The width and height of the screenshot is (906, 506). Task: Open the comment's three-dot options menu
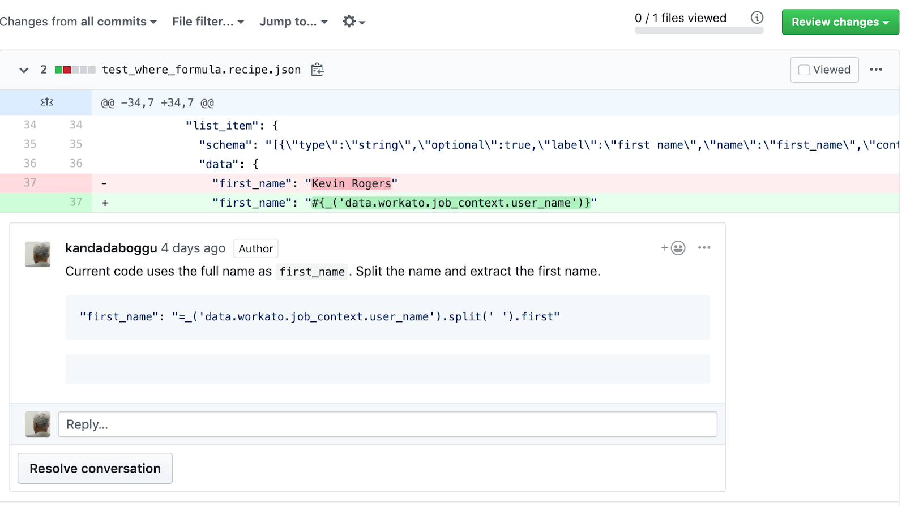[x=704, y=248]
